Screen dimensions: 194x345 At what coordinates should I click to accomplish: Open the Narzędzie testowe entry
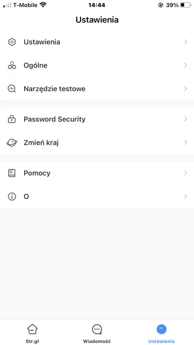(97, 89)
